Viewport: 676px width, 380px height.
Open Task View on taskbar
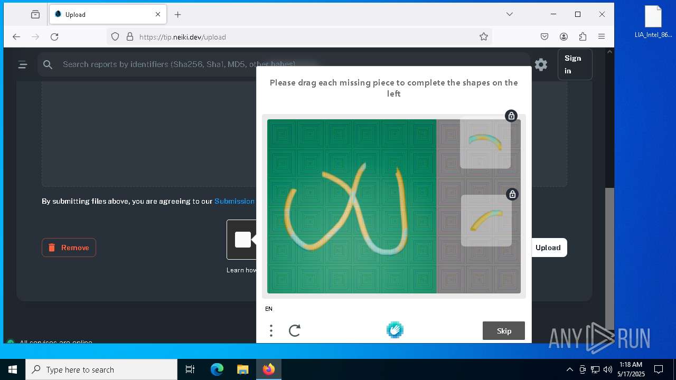pyautogui.click(x=190, y=369)
